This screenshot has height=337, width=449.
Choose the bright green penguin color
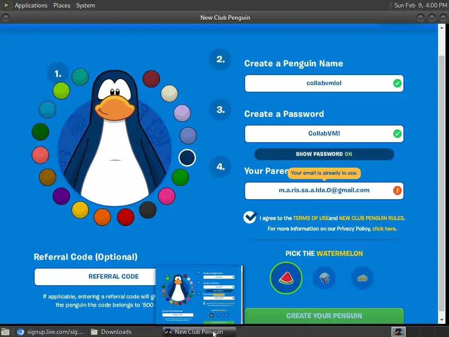[180, 177]
